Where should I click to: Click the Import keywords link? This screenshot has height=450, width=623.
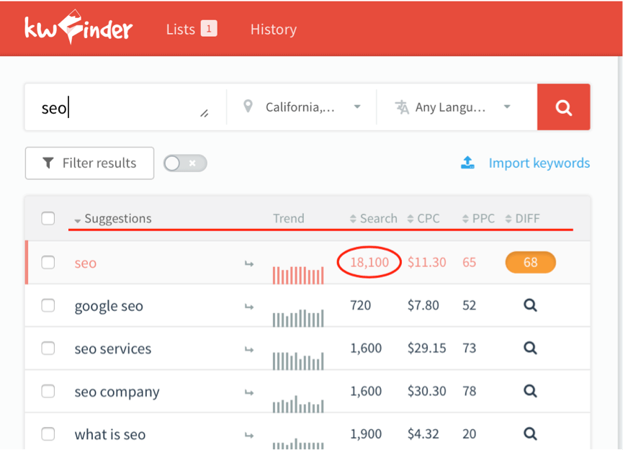click(539, 163)
